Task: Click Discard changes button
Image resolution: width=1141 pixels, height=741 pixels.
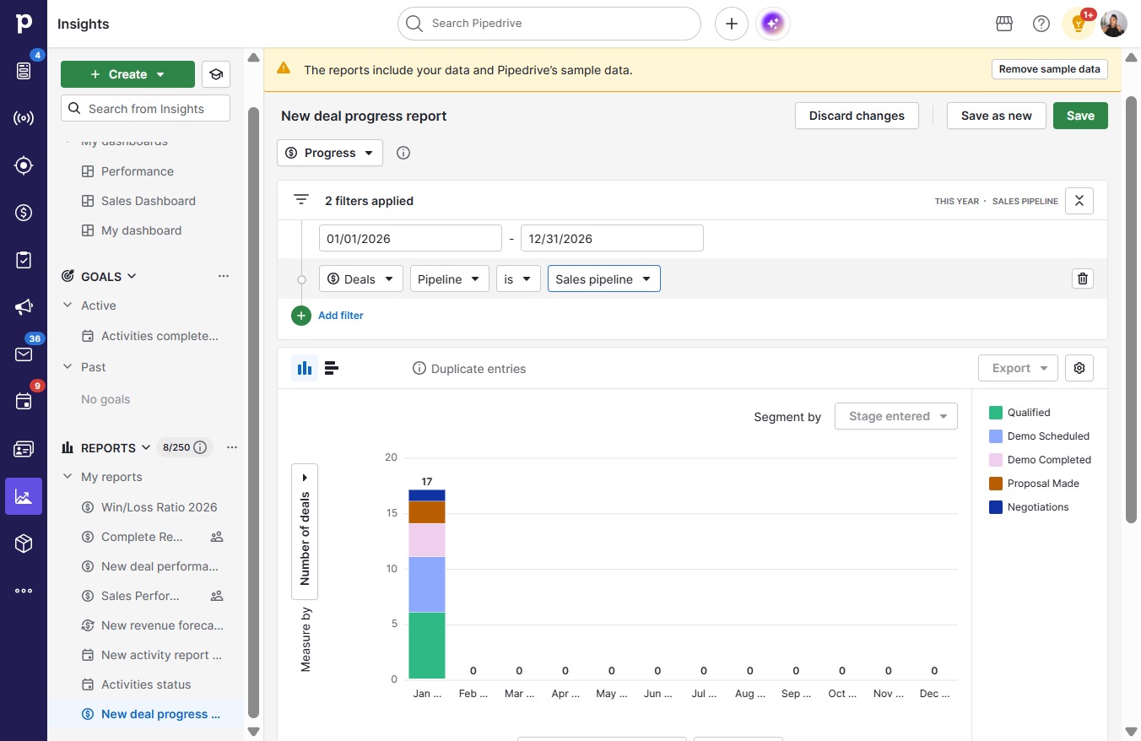Action: coord(857,116)
